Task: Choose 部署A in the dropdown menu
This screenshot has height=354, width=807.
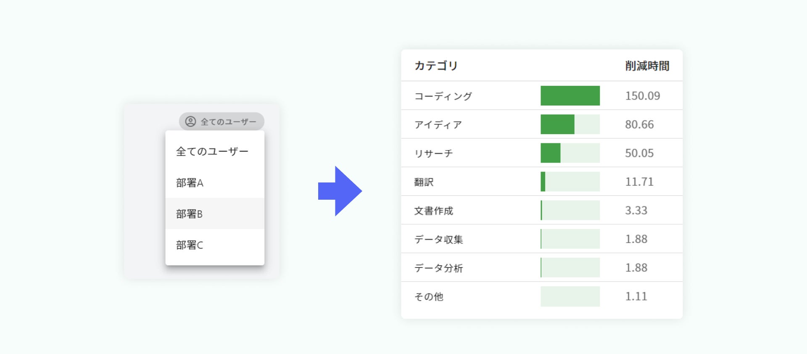Action: [x=190, y=183]
